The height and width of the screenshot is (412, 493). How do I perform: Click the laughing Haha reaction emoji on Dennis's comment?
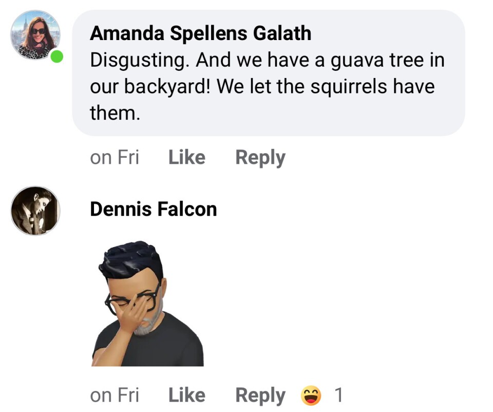coord(310,395)
